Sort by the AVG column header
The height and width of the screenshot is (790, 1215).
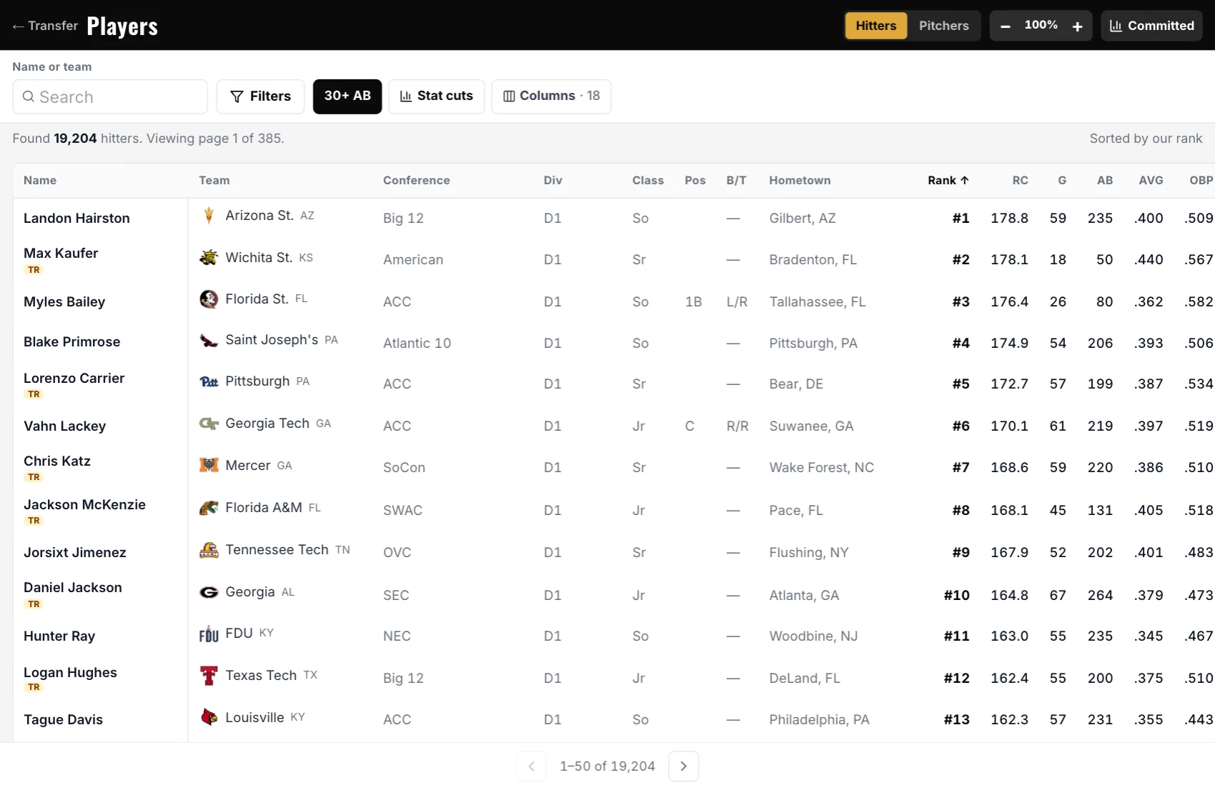tap(1151, 181)
